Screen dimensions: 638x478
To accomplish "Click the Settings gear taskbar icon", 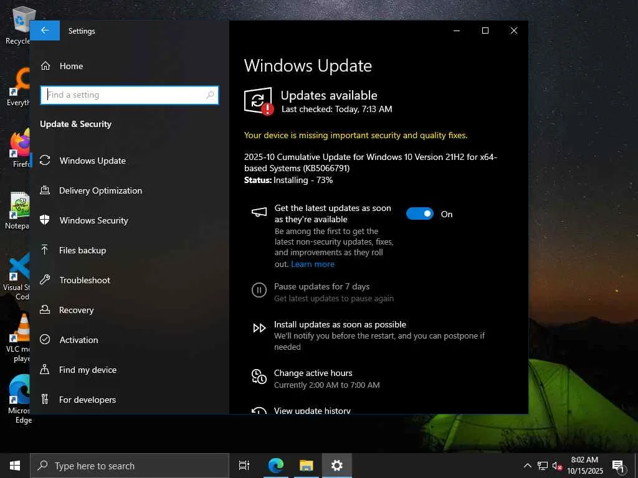I will click(337, 466).
